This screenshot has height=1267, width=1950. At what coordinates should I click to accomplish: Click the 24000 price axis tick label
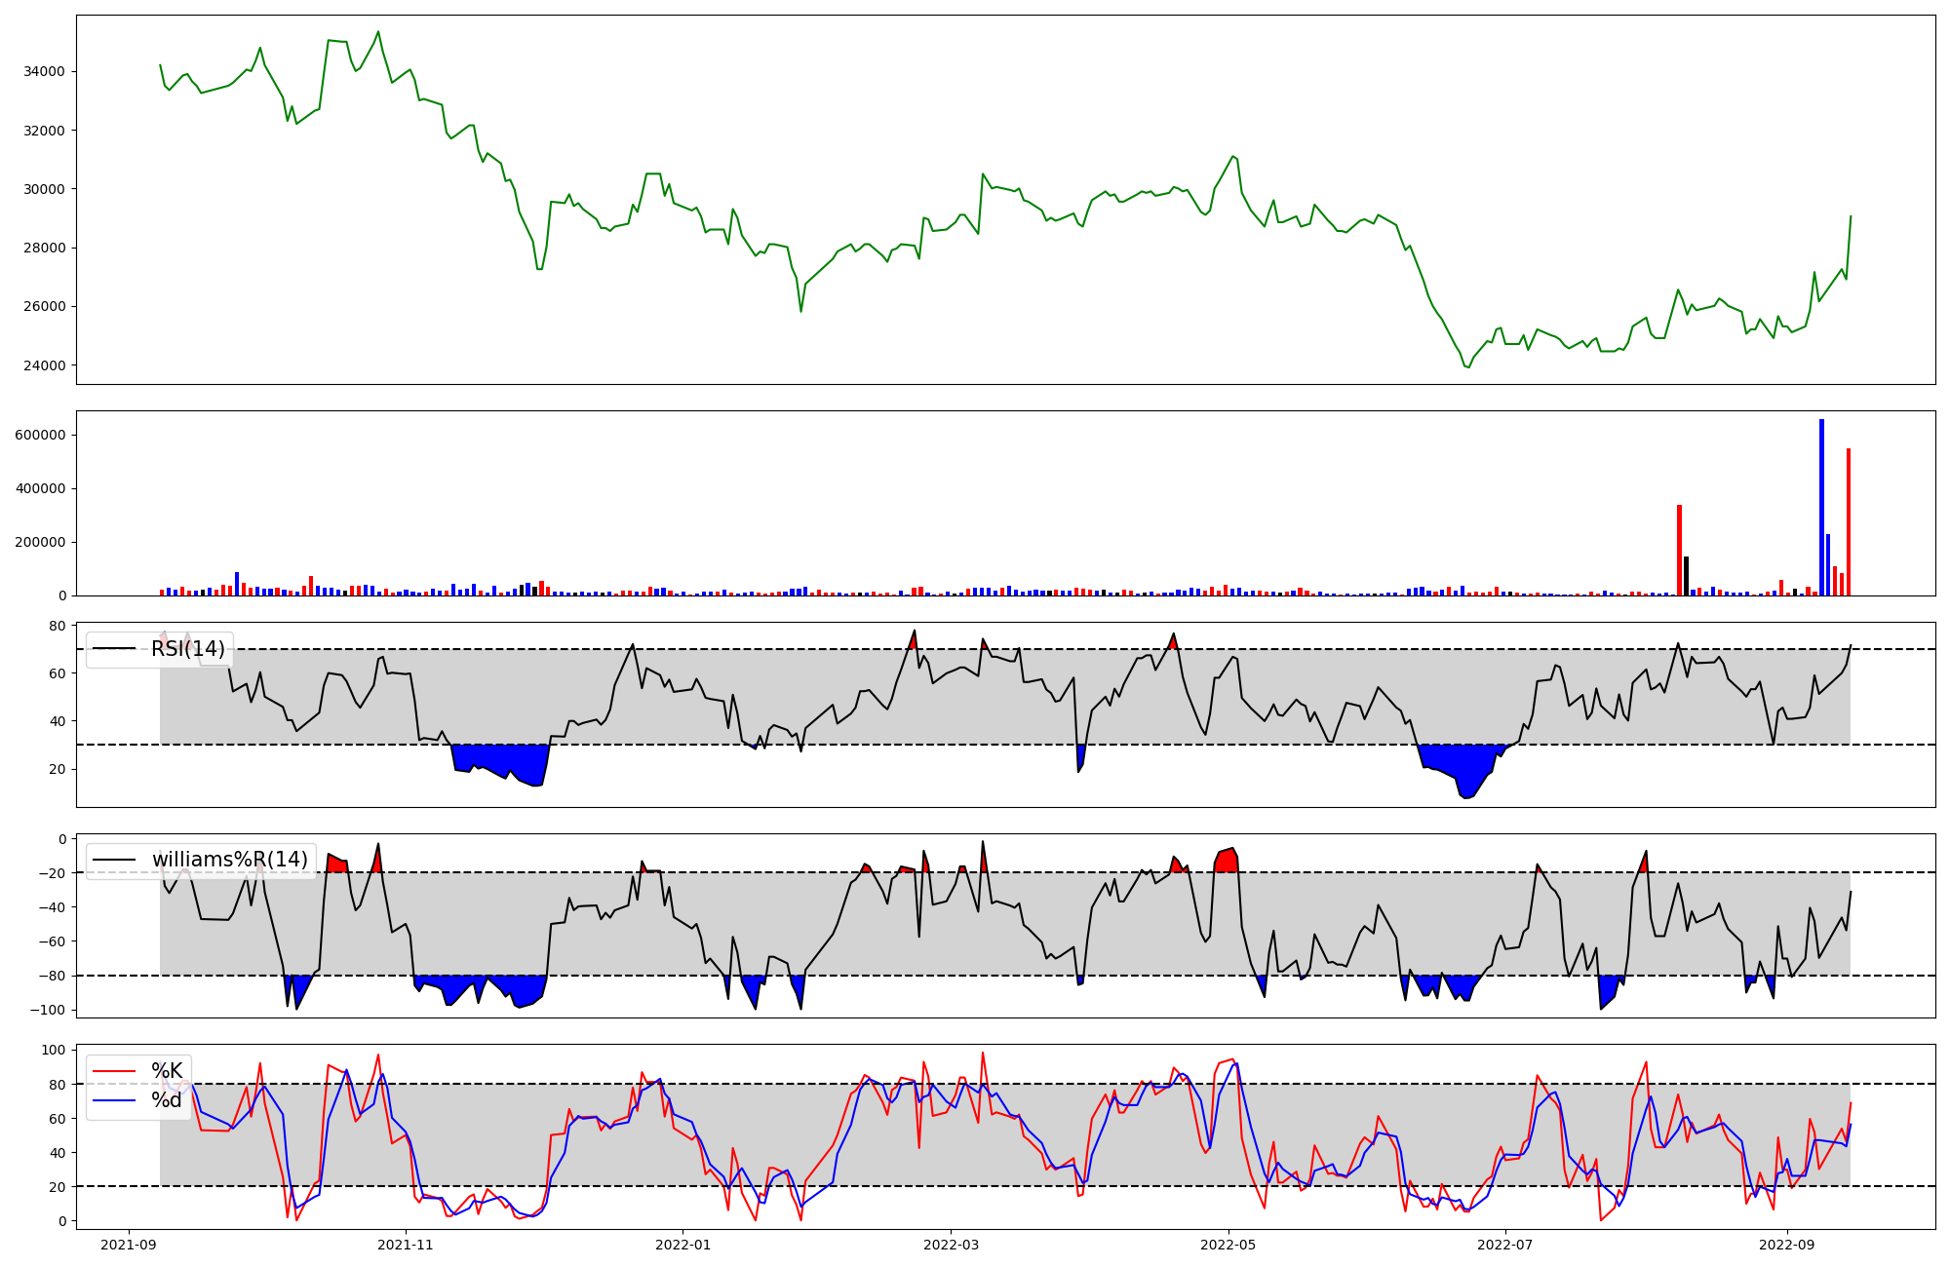click(x=44, y=365)
